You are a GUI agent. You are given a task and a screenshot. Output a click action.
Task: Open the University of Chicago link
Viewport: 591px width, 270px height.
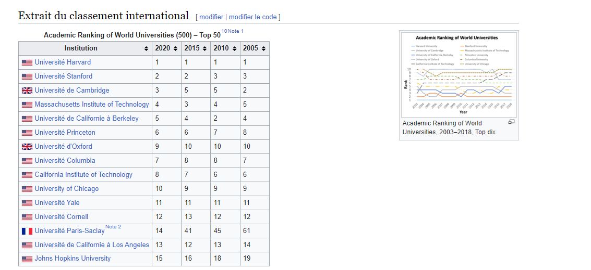click(67, 188)
